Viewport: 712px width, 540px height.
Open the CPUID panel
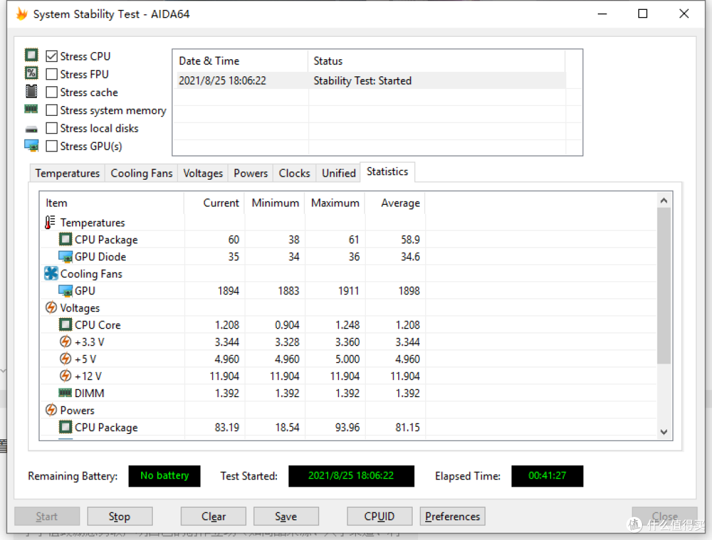379,516
